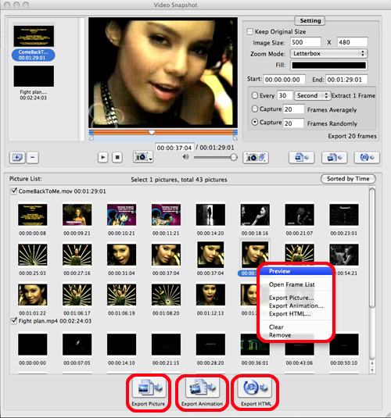Select the thumbnail at 00:00:18:16
This screenshot has height=418, width=391.
(x=255, y=215)
